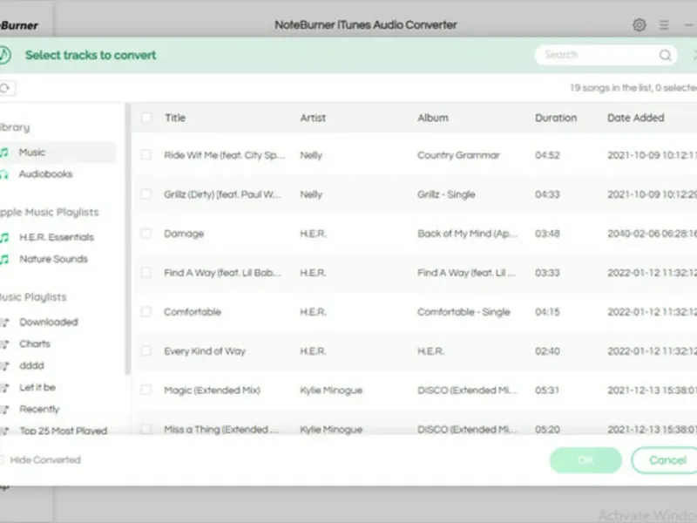Sort by the Date Added column header
Viewport: 697px width, 523px height.
point(636,118)
